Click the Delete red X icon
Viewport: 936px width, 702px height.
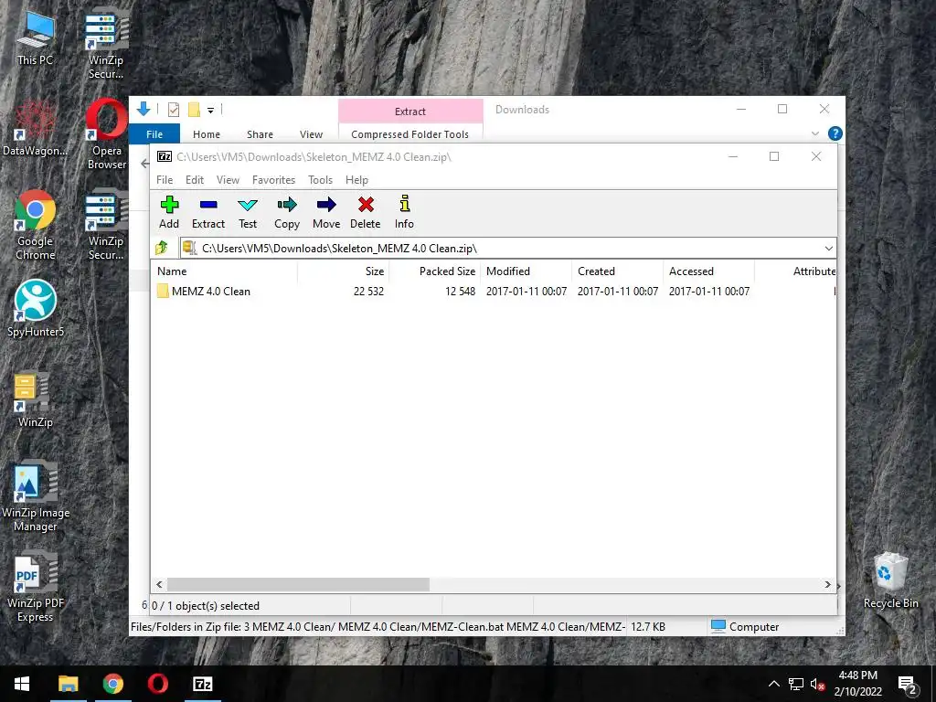(366, 205)
